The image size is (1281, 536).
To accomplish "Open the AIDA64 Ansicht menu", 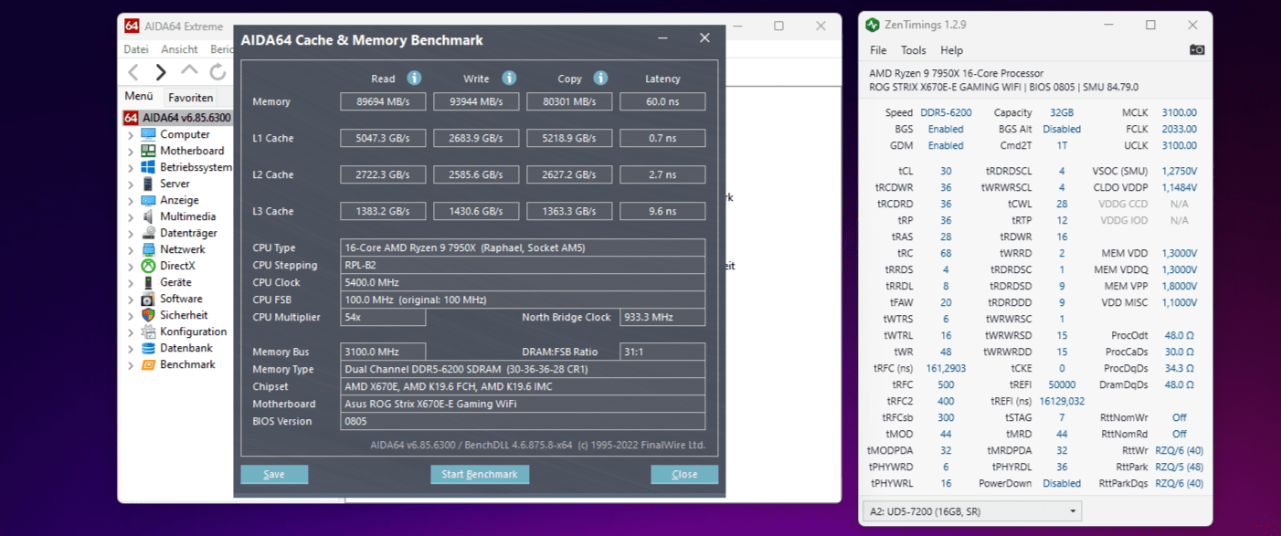I will pyautogui.click(x=179, y=49).
